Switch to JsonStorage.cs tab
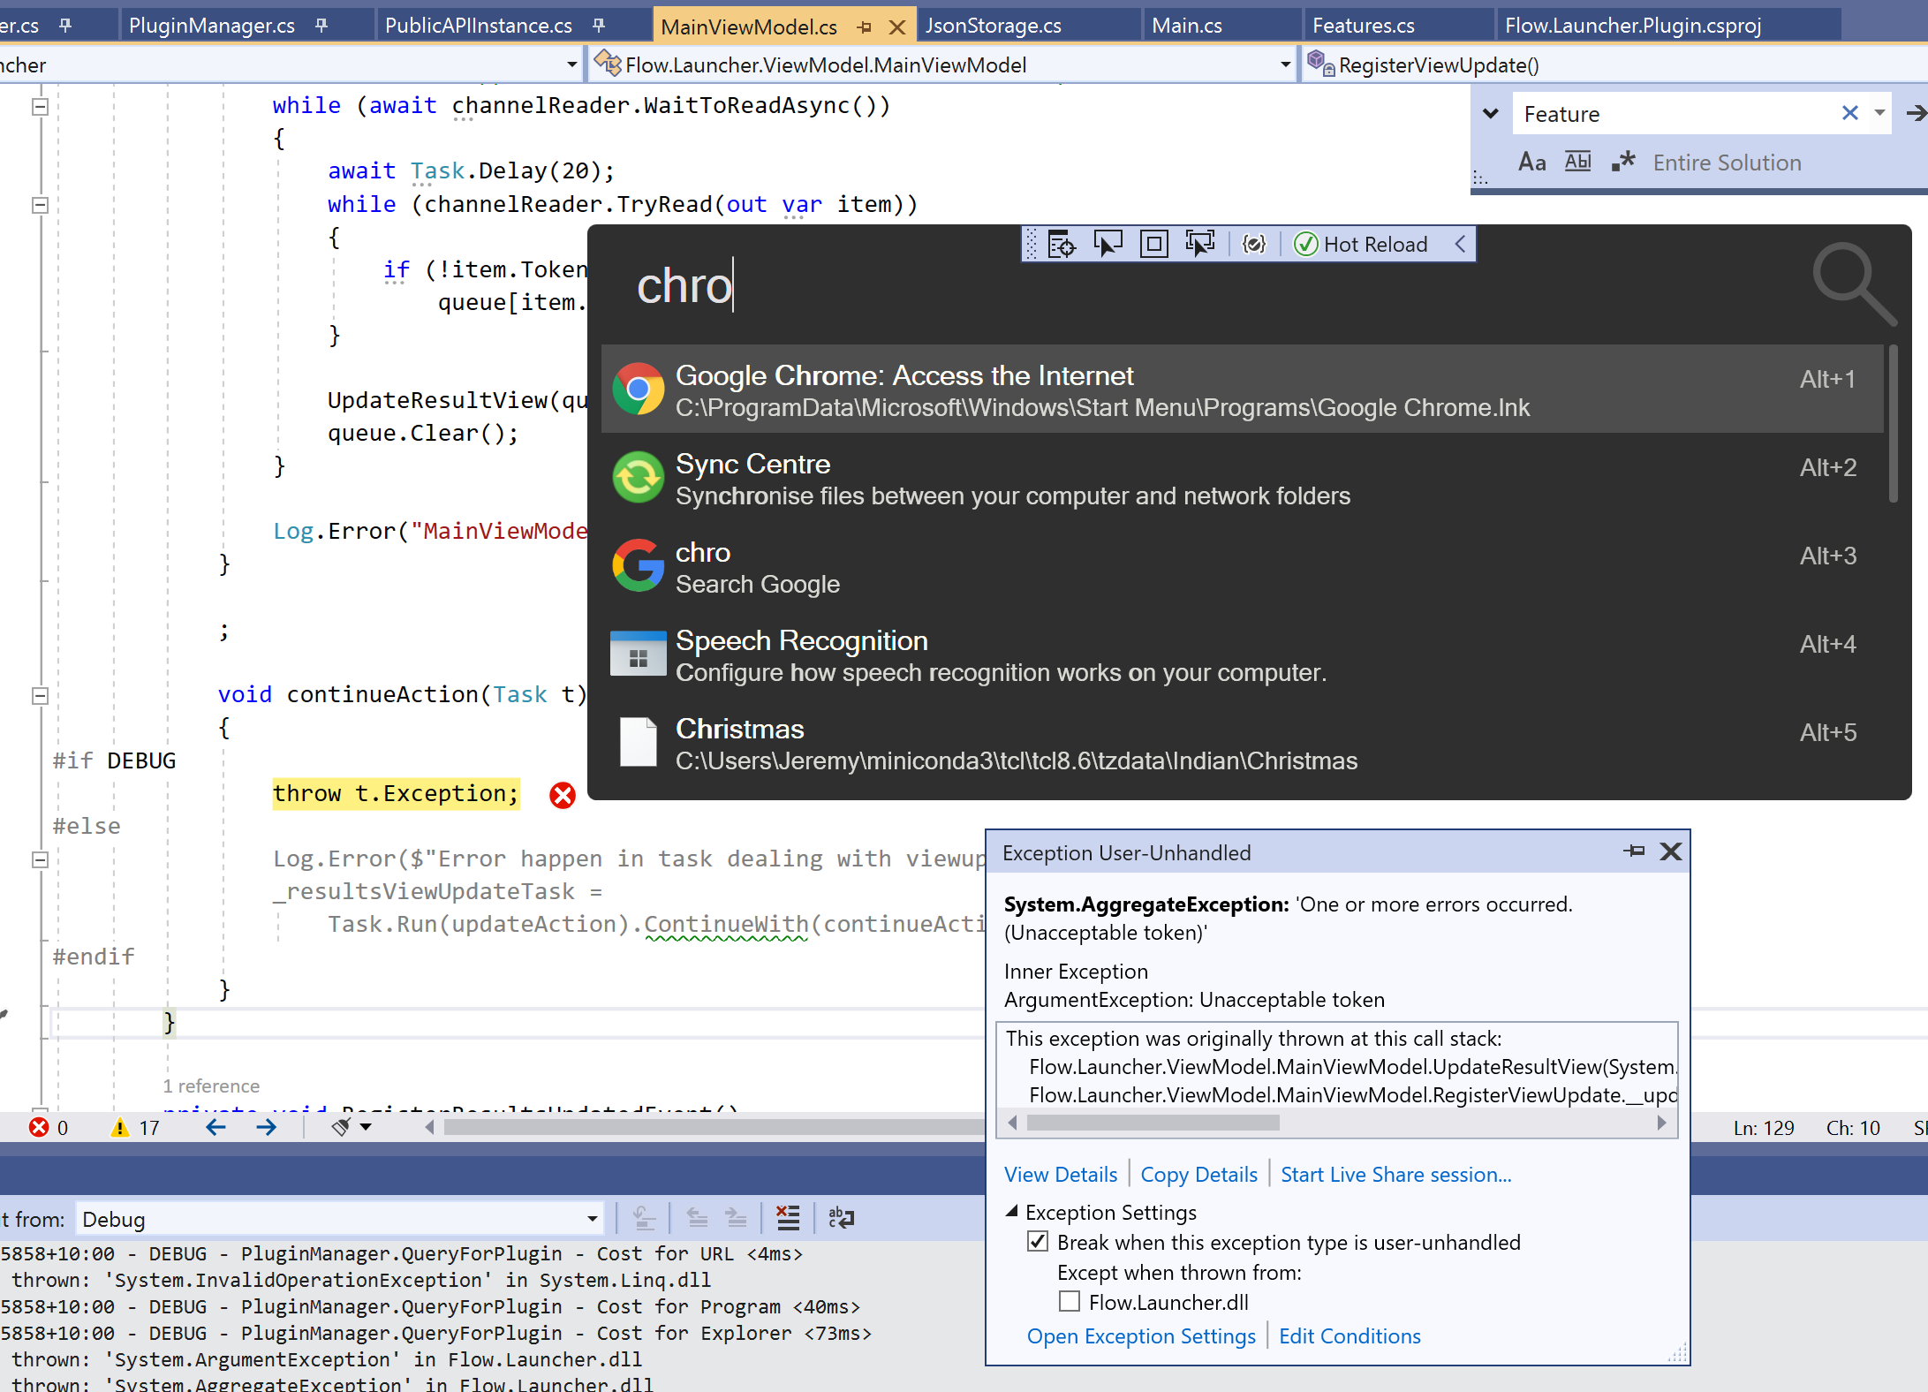Viewport: 1928px width, 1392px height. [993, 26]
